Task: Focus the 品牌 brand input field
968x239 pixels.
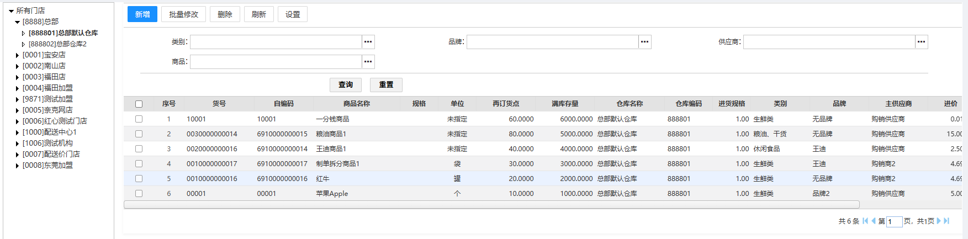Action: [553, 42]
